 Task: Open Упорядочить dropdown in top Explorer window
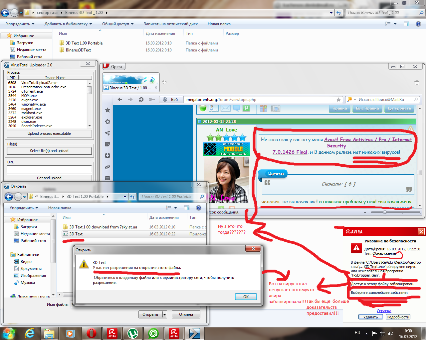pos(20,24)
